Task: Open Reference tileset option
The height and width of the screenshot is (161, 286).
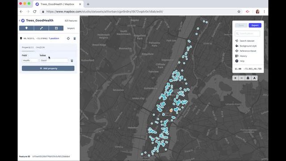Action: point(246,51)
